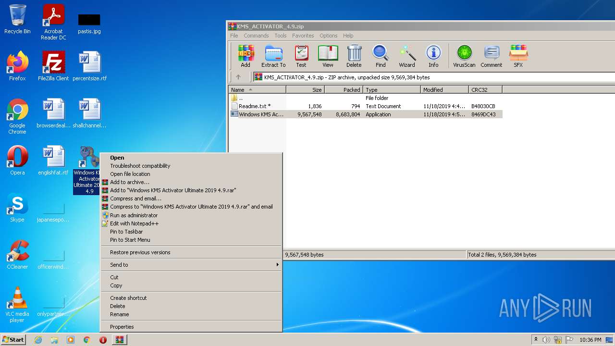
Task: Click the View file toolbar icon
Action: point(328,56)
